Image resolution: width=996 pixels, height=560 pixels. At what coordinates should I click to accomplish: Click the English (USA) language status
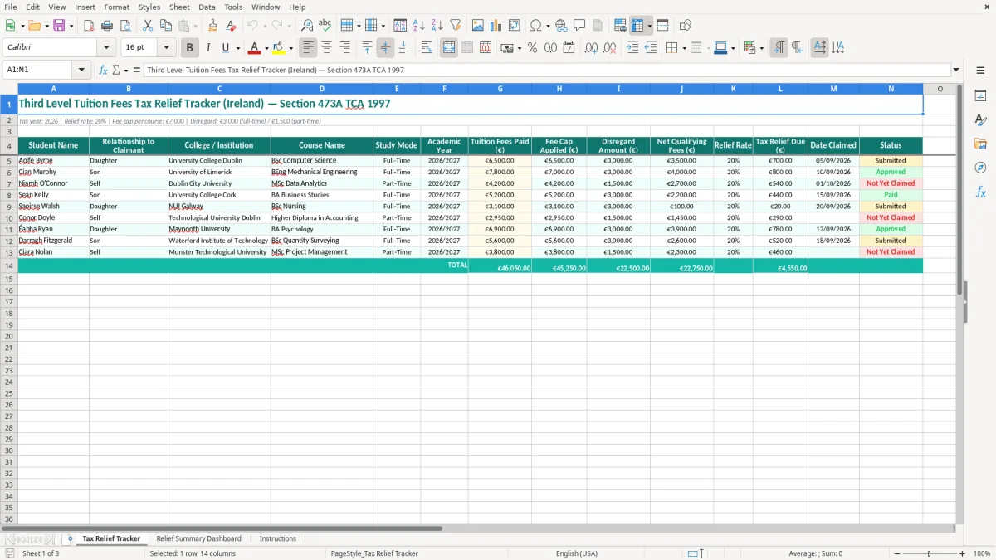point(576,553)
